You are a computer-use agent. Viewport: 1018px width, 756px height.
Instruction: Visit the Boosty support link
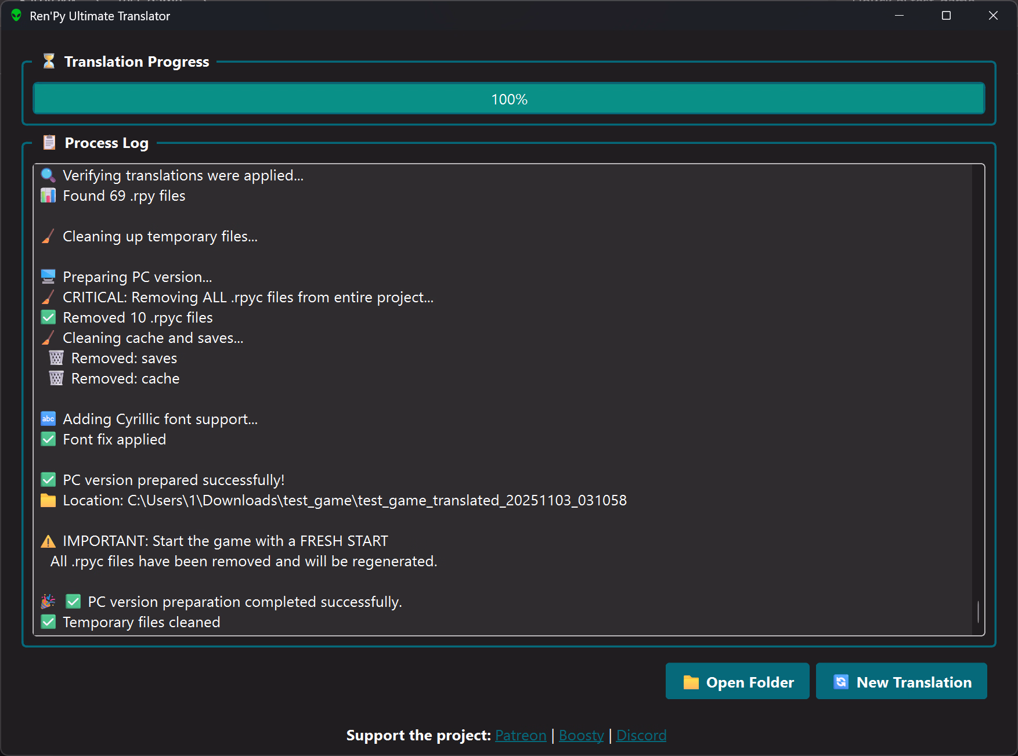[x=581, y=735]
